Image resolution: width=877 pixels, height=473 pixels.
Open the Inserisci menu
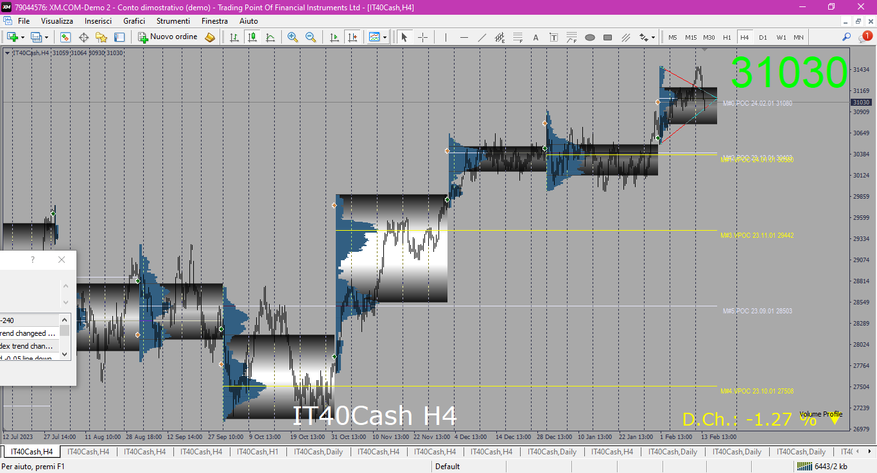(98, 21)
